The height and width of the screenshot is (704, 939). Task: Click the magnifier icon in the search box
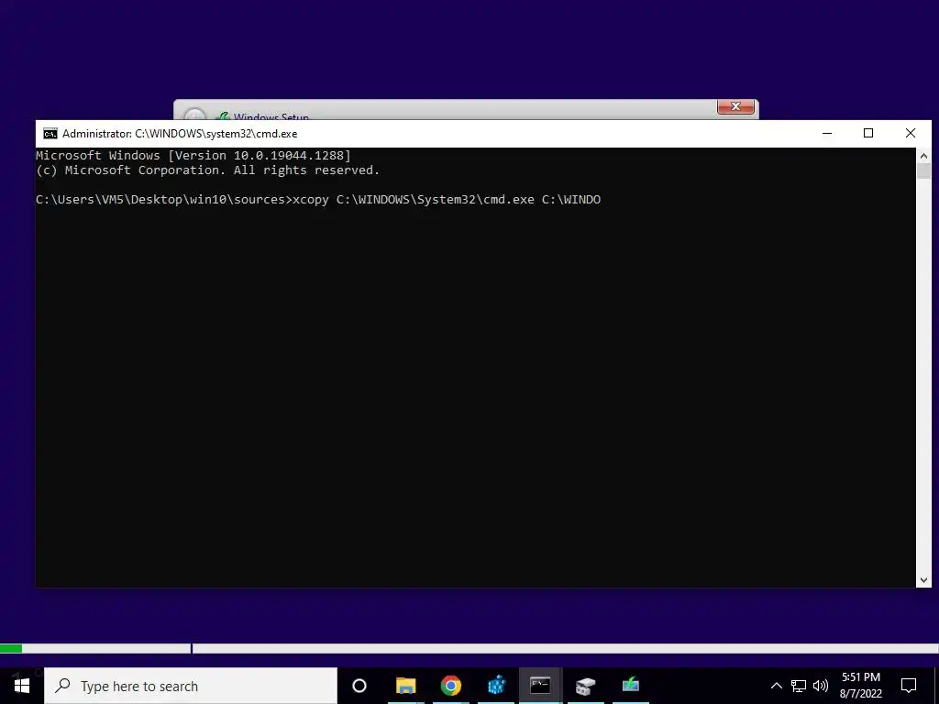(x=62, y=686)
